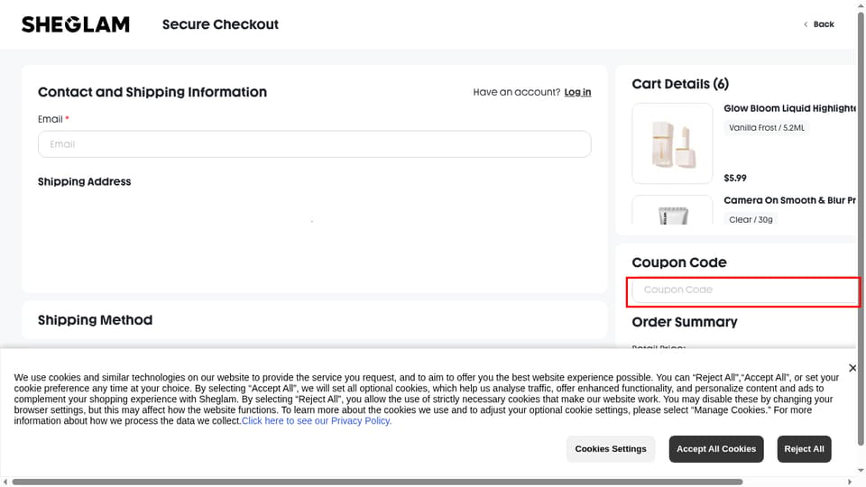
Task: Click the Clear / 30g variant label
Action: coord(751,219)
